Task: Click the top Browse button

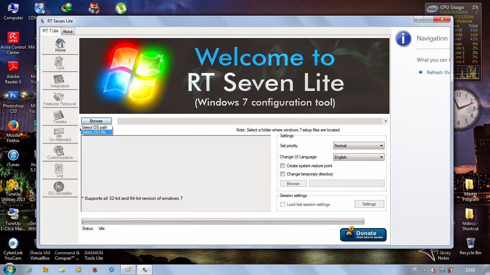Action: [96, 121]
